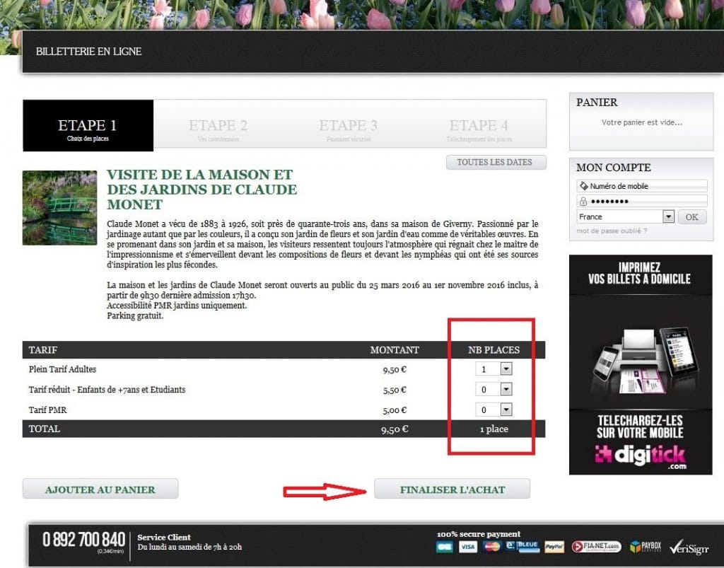This screenshot has width=724, height=568.
Task: Click '100% secure payment' text
Action: 479,534
